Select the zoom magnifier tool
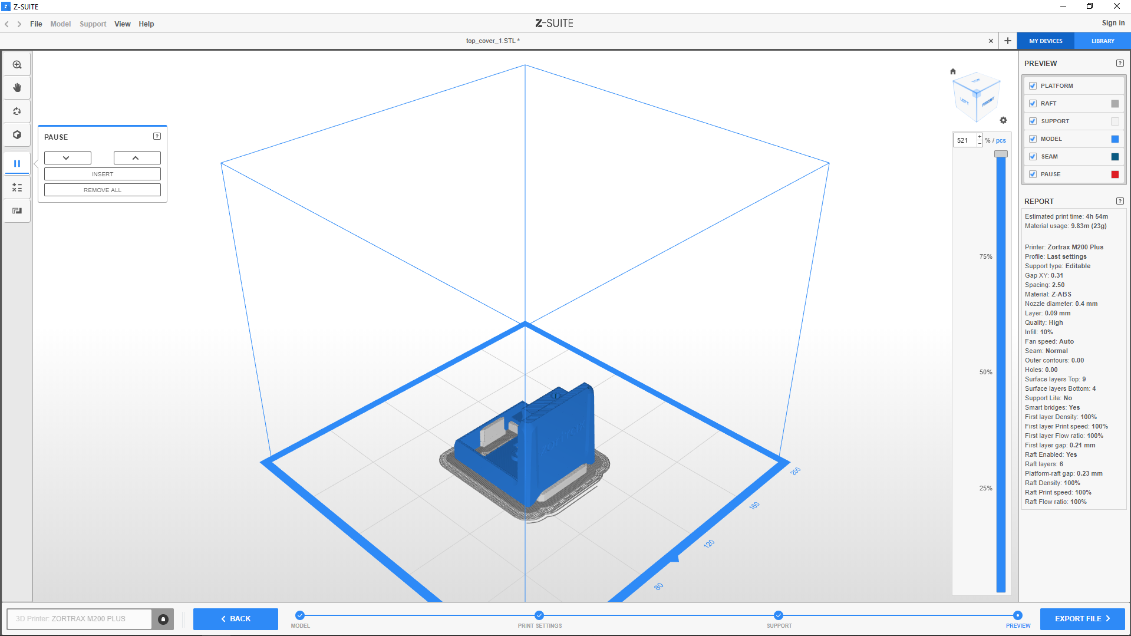 coord(17,65)
